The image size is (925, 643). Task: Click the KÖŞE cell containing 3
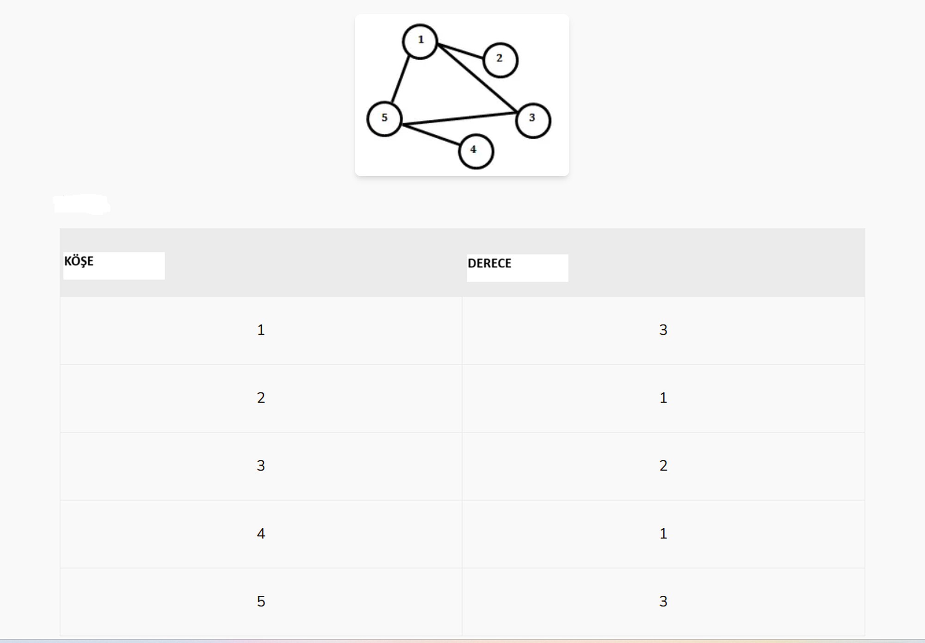(261, 466)
